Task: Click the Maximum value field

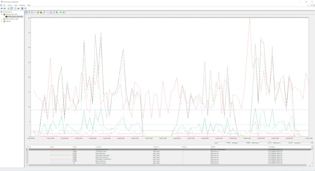Action: [x=287, y=143]
